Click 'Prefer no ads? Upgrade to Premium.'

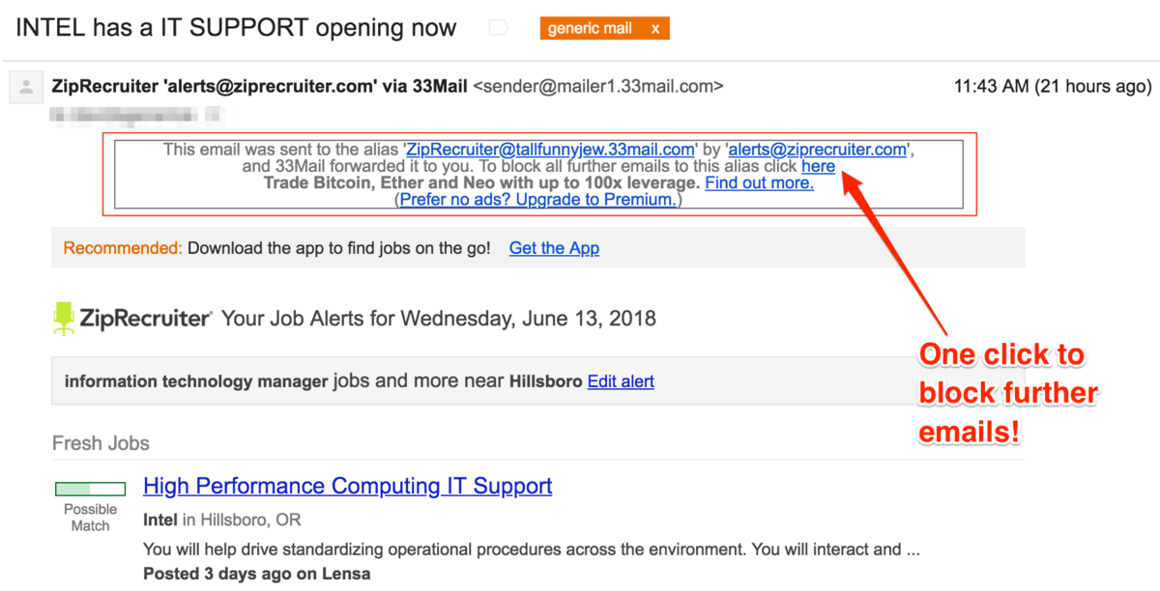click(x=537, y=199)
